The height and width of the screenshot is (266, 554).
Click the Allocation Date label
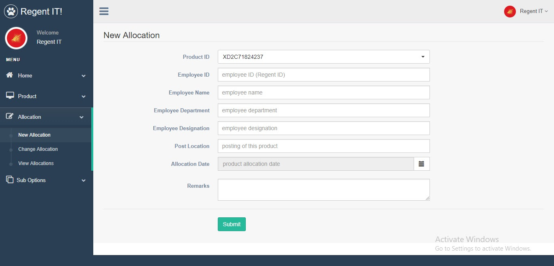191,164
